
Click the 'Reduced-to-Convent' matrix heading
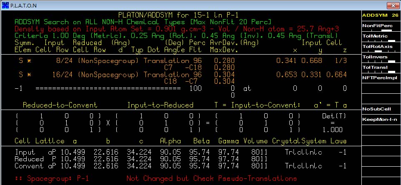(60, 105)
